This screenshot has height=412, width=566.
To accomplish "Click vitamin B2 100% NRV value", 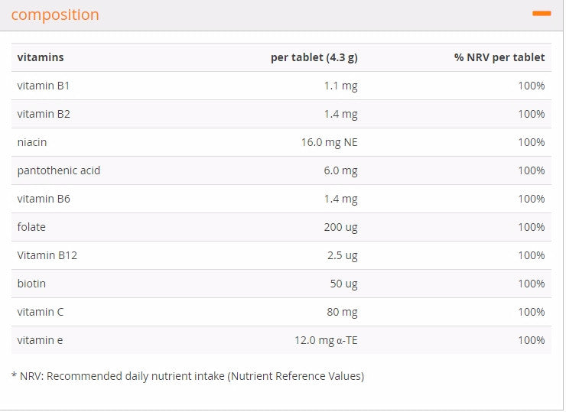I will (x=532, y=114).
